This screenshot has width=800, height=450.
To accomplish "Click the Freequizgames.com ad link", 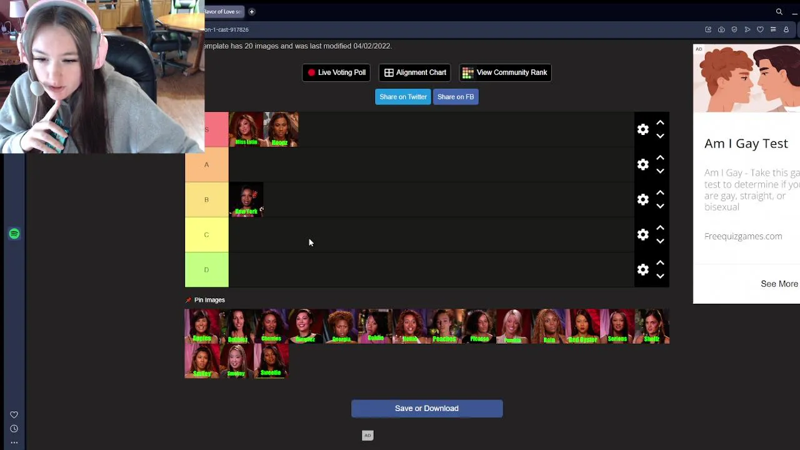I will click(x=743, y=236).
